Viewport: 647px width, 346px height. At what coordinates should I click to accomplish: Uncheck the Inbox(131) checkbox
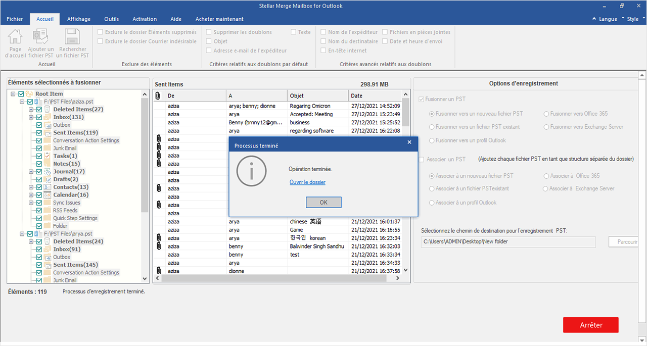click(39, 117)
